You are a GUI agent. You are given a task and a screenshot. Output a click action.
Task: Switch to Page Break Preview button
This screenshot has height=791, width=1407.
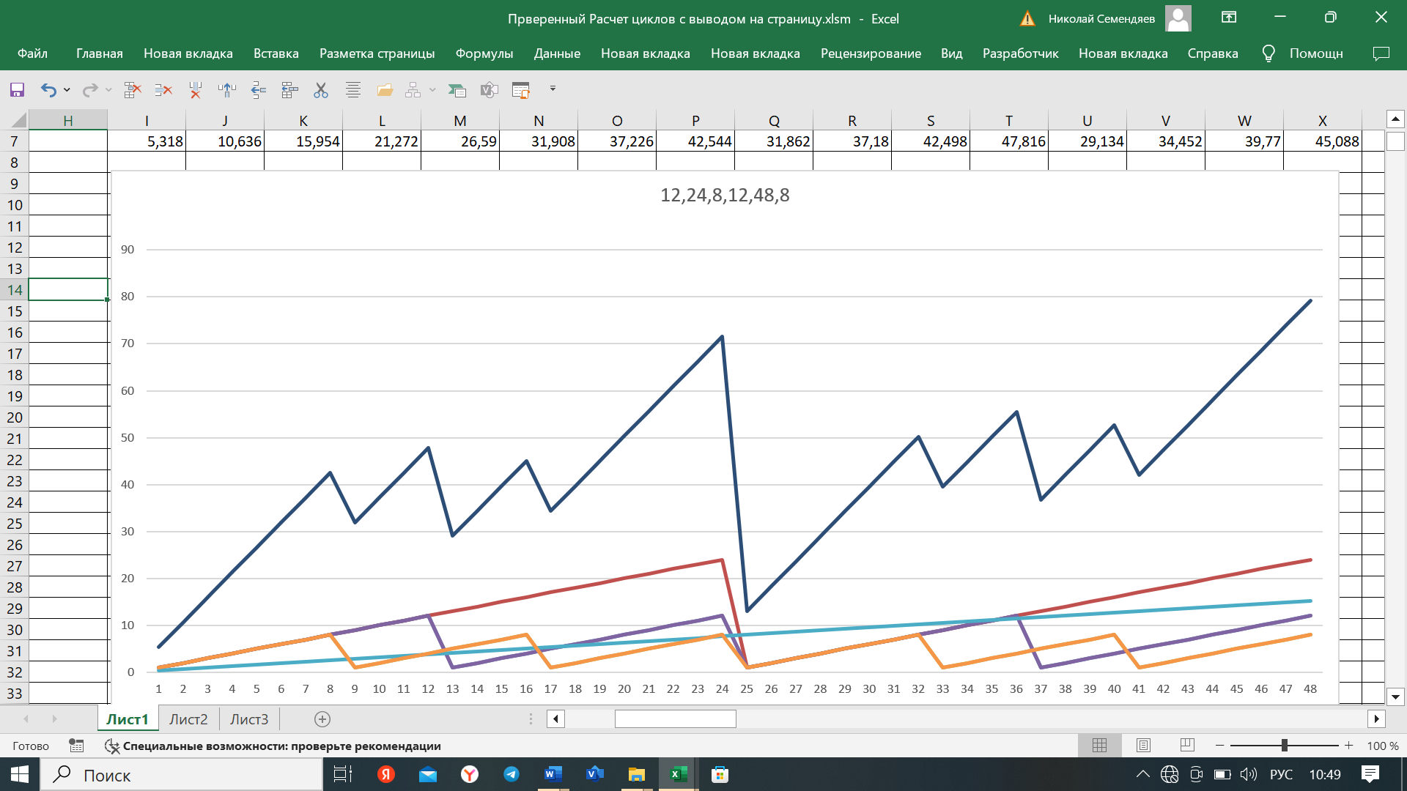pyautogui.click(x=1187, y=746)
